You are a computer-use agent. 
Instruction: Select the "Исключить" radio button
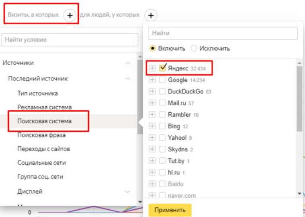pyautogui.click(x=194, y=48)
